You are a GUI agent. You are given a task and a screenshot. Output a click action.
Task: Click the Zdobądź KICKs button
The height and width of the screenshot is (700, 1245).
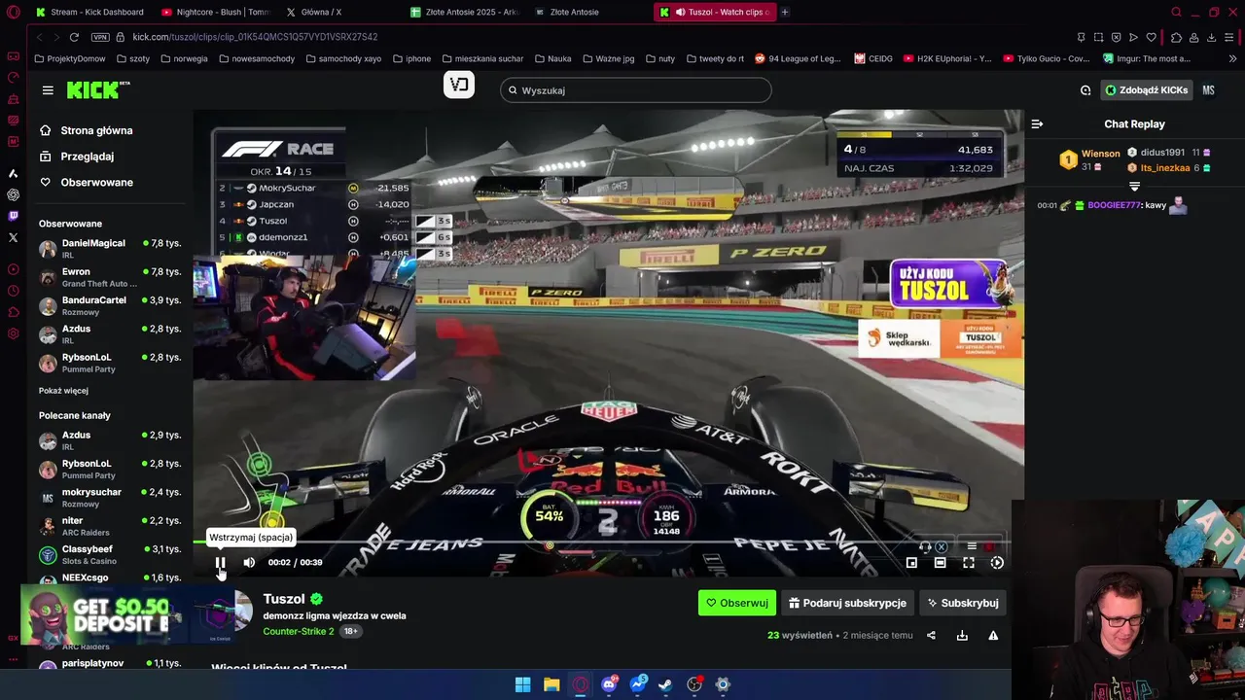click(1147, 90)
